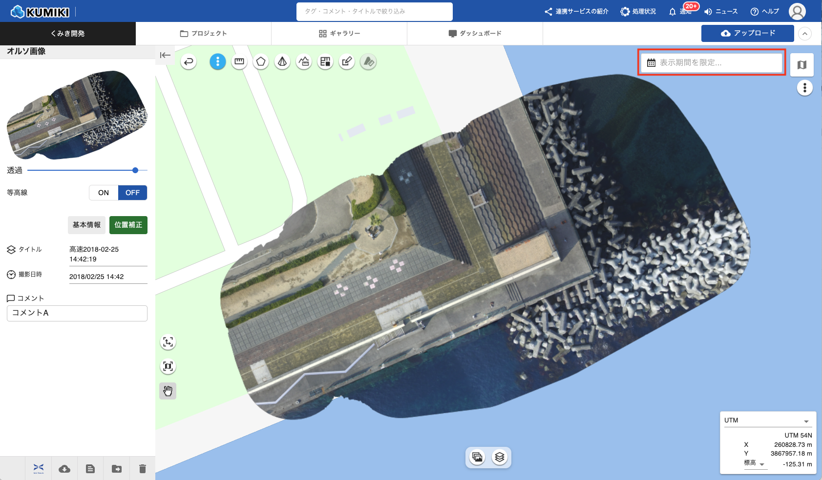The height and width of the screenshot is (480, 822).
Task: Open the ダッシュボード tab
Action: [475, 34]
